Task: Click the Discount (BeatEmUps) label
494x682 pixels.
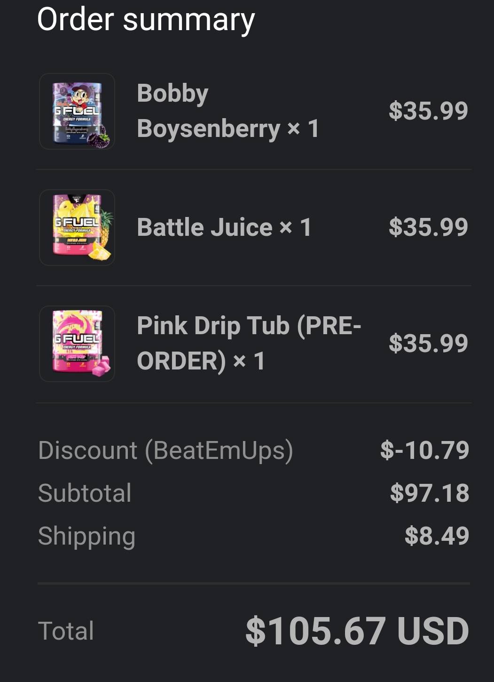Action: 165,450
